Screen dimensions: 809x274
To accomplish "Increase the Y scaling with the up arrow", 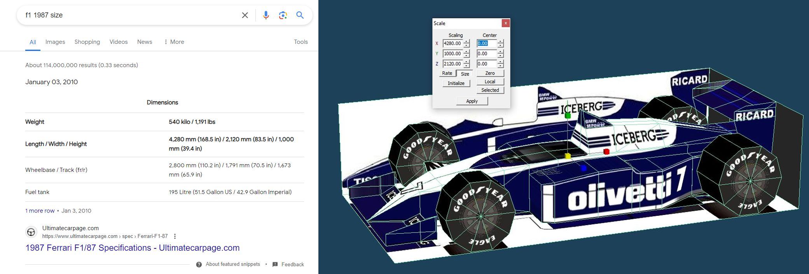I will 467,52.
